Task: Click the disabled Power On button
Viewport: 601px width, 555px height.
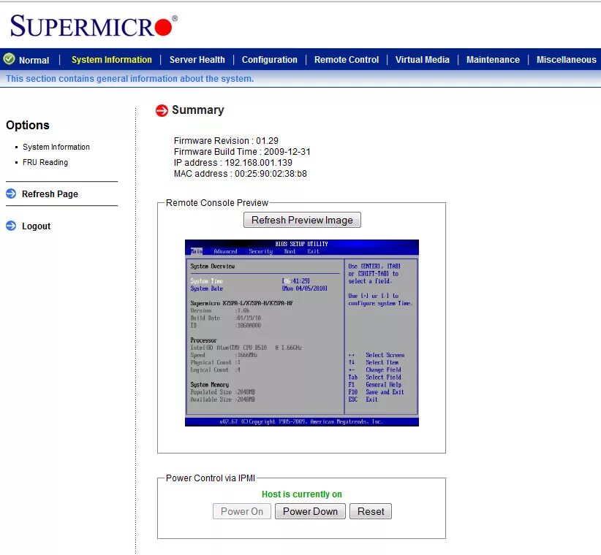Action: pos(242,511)
